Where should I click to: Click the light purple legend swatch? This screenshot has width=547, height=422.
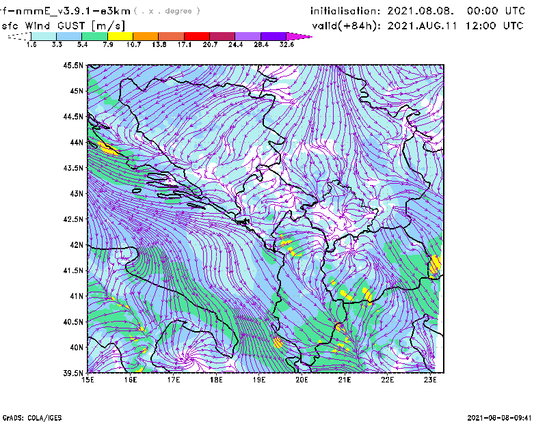pyautogui.click(x=248, y=36)
